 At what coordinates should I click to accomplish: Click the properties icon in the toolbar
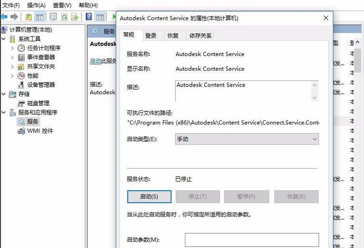tap(52, 17)
